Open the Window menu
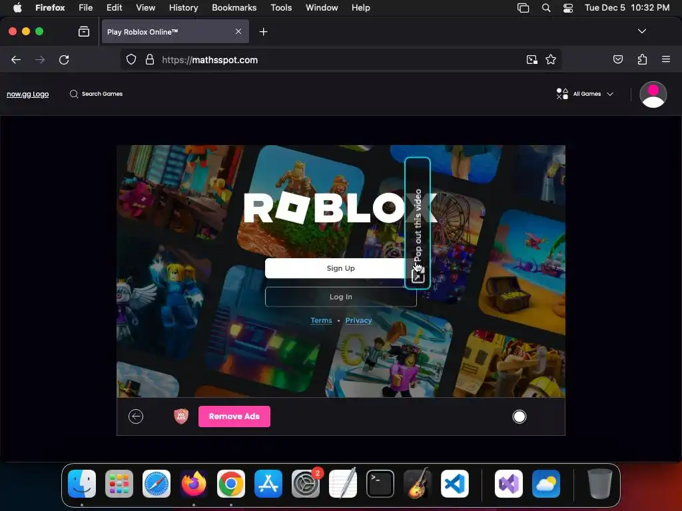This screenshot has width=682, height=511. 322,7
